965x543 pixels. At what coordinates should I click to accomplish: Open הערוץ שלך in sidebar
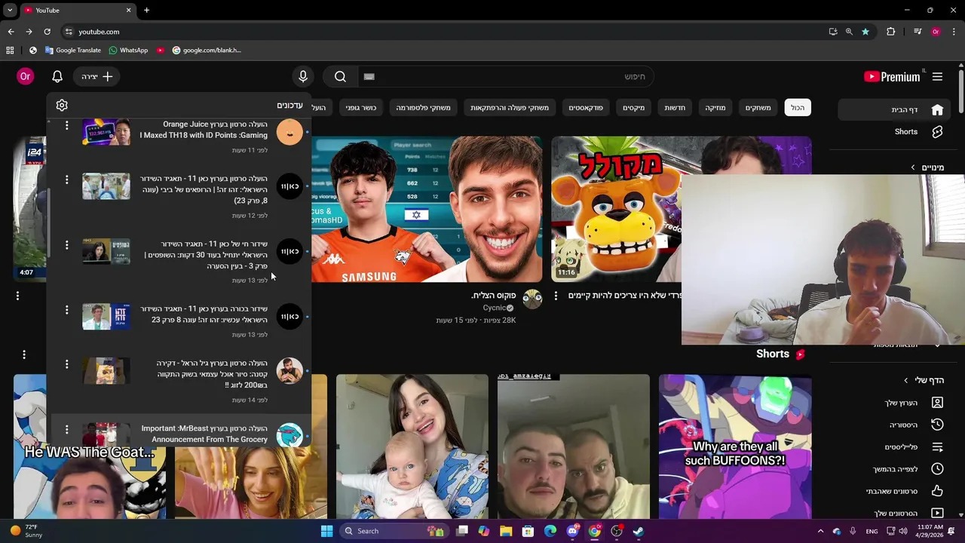point(893,403)
